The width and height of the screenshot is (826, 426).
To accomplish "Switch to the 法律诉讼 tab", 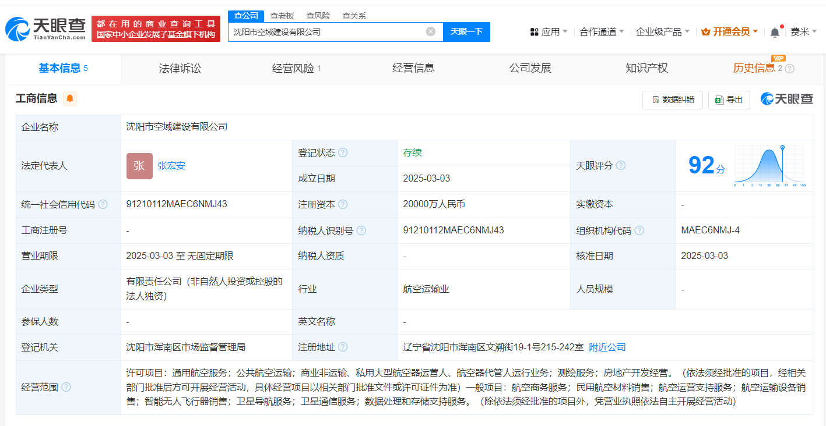I will [180, 68].
